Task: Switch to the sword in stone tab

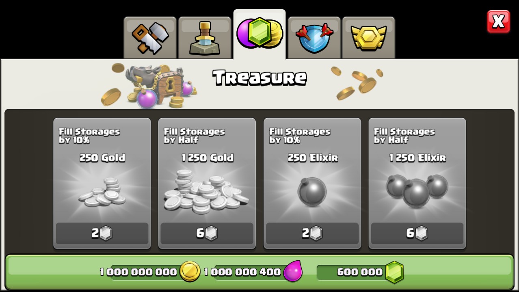Action: 205,38
